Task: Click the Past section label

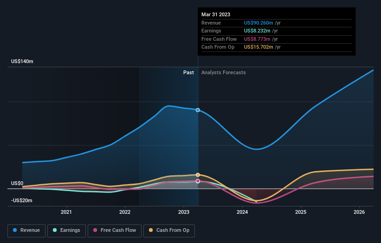Action: coord(188,72)
